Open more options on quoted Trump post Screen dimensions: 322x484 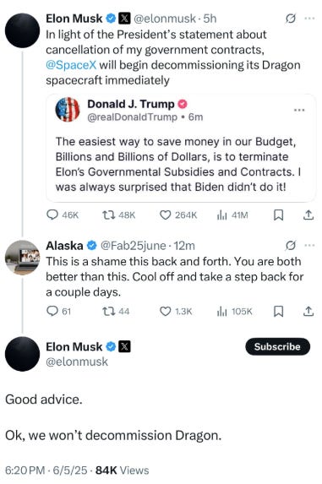(299, 110)
